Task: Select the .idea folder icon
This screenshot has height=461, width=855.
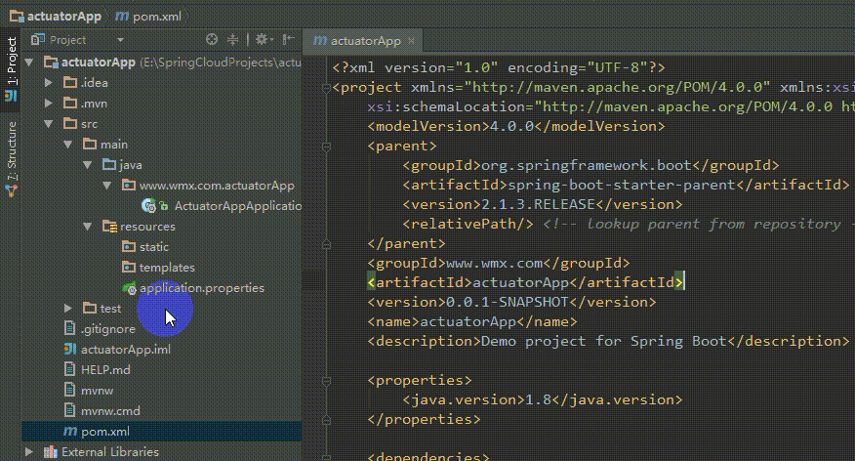Action: 70,82
